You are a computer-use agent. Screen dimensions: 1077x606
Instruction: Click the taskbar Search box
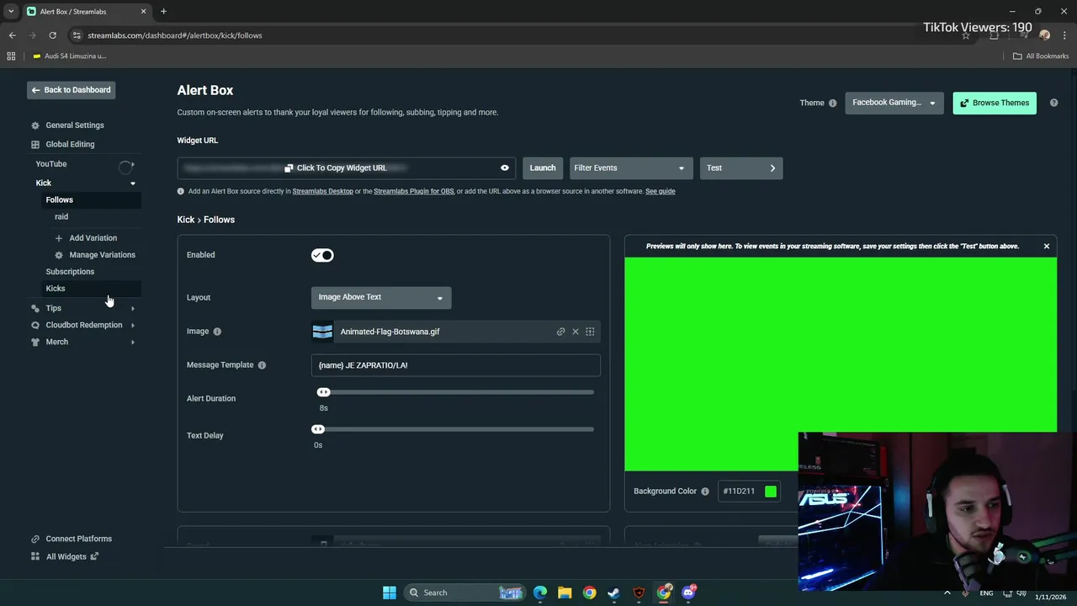[465, 593]
